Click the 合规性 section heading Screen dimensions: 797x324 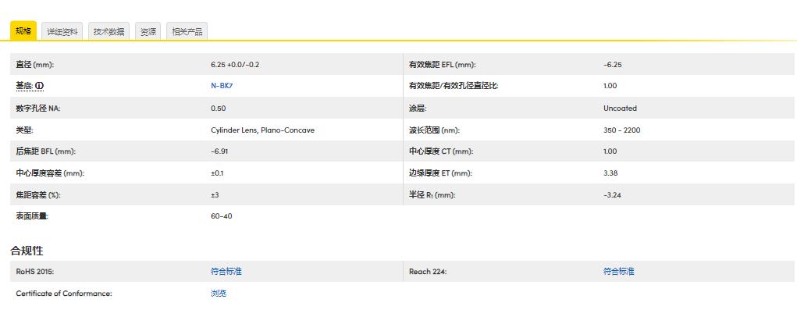pos(27,251)
